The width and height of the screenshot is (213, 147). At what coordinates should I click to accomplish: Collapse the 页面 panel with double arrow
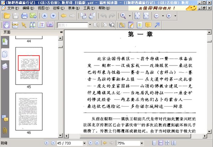61,32
